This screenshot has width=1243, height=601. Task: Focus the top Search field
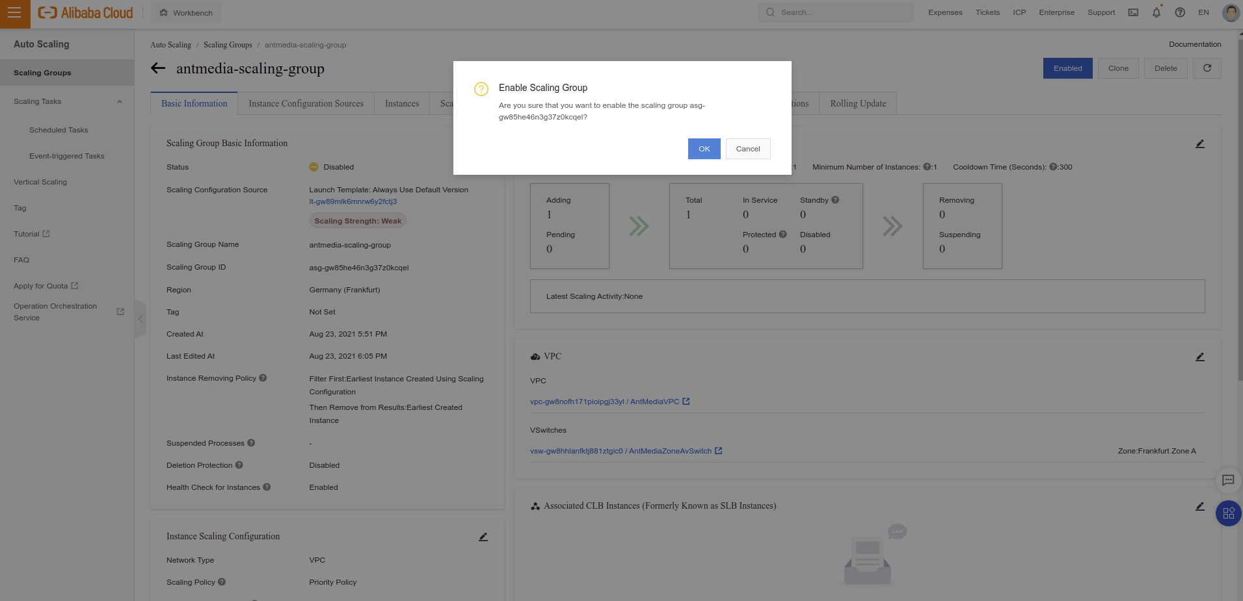pos(836,12)
